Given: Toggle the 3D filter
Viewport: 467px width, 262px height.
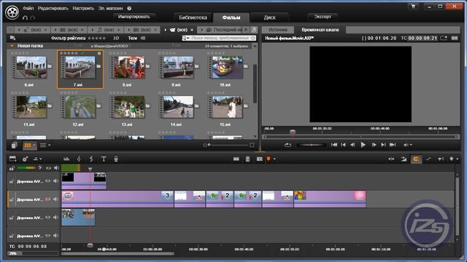Looking at the screenshot, I should [x=116, y=38].
